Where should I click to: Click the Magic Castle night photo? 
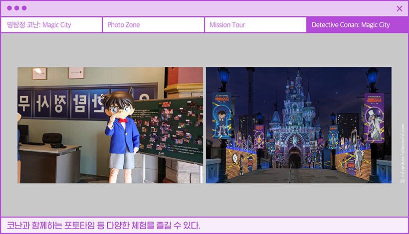click(x=299, y=125)
